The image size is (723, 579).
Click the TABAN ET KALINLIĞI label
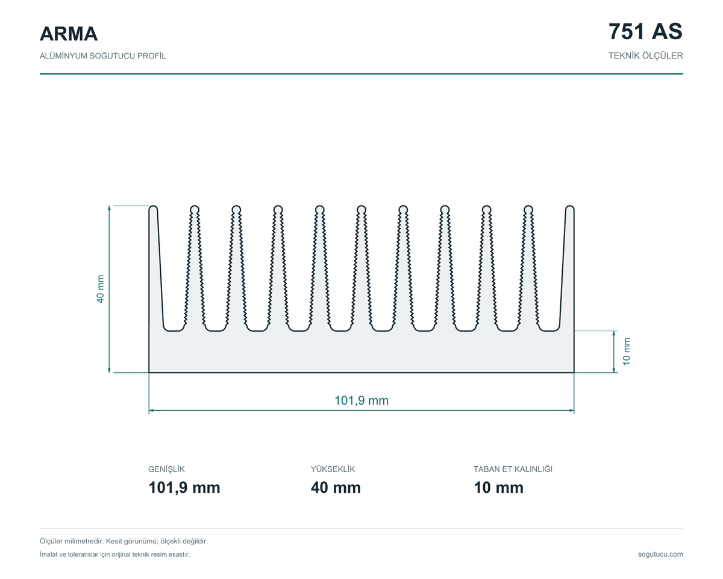click(x=513, y=469)
